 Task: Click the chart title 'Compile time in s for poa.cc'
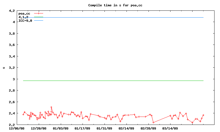point(115,5)
